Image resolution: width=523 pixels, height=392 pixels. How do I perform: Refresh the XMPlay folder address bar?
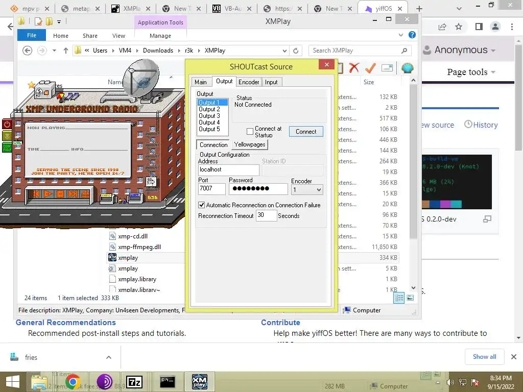296,51
